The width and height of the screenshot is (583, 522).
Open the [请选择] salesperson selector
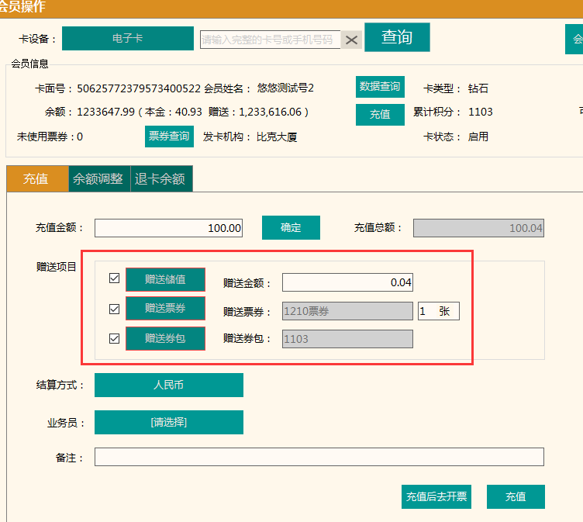[168, 422]
